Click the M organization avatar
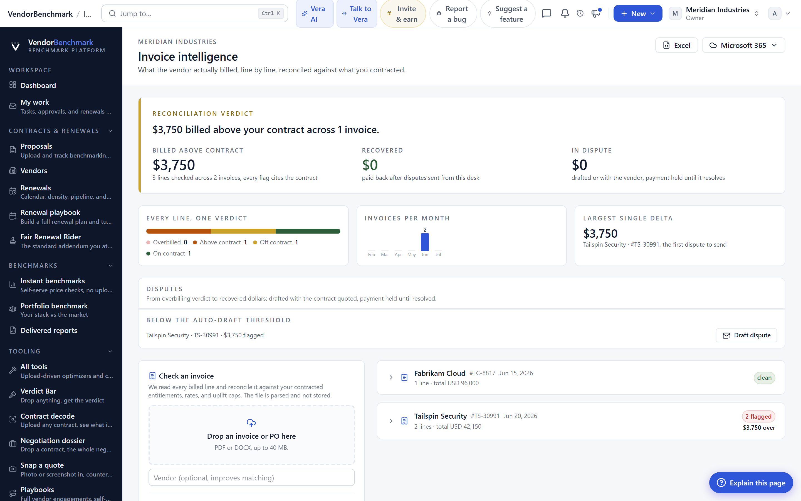This screenshot has width=801, height=501. point(675,14)
